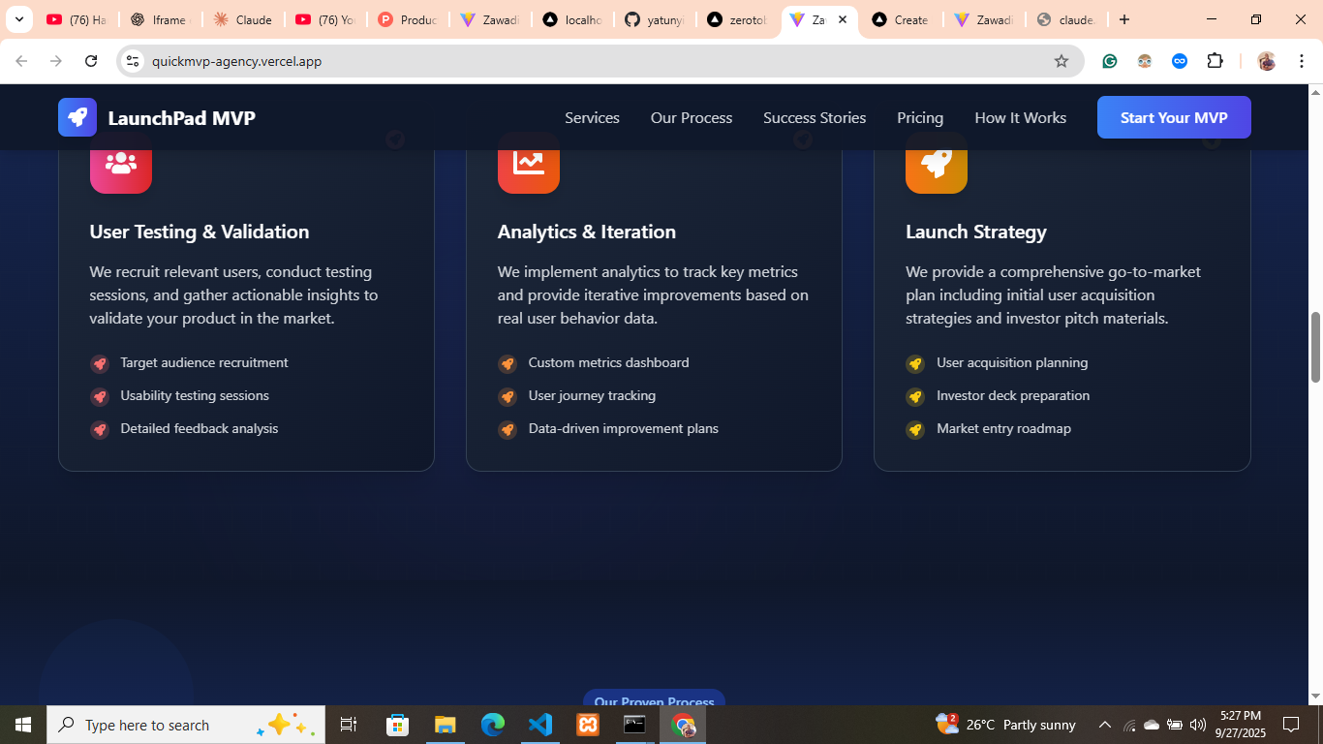This screenshot has width=1323, height=744.
Task: Reload the page with the refresh icon
Action: (91, 61)
